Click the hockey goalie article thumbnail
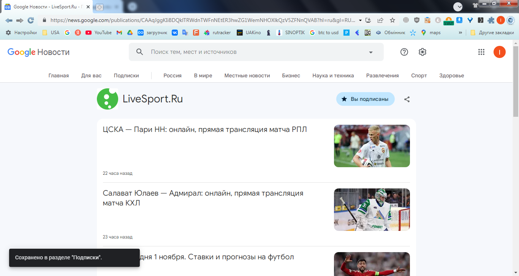The image size is (519, 276). (x=372, y=210)
